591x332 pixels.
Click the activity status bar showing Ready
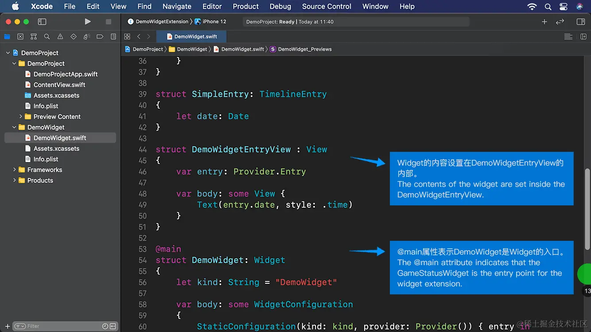356,22
